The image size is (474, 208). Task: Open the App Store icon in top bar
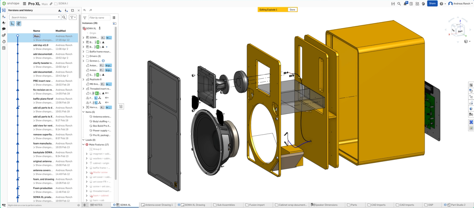pyautogui.click(x=417, y=4)
